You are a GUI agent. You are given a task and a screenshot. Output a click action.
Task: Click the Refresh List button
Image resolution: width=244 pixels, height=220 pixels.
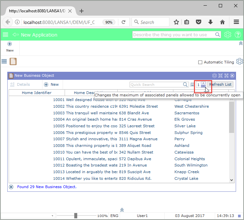220,84
